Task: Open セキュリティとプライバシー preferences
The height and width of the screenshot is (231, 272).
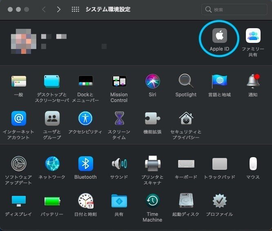Action: 186,118
